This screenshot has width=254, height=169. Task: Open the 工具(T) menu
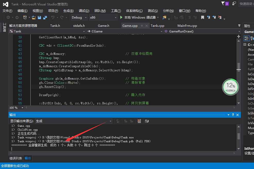pos(116,11)
